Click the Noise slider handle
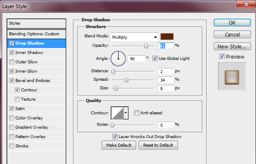The width and height of the screenshot is (256, 164). point(112,125)
